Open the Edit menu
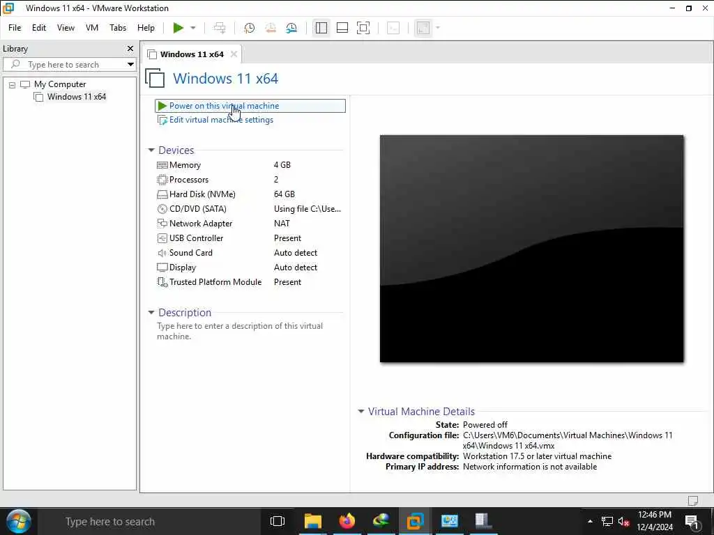The height and width of the screenshot is (535, 714). 39,28
